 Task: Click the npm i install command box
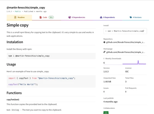(x=125, y=31)
